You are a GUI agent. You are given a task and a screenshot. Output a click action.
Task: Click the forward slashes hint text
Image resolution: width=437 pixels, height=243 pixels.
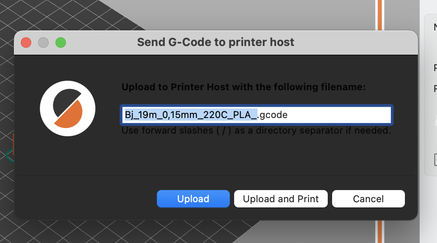(256, 130)
